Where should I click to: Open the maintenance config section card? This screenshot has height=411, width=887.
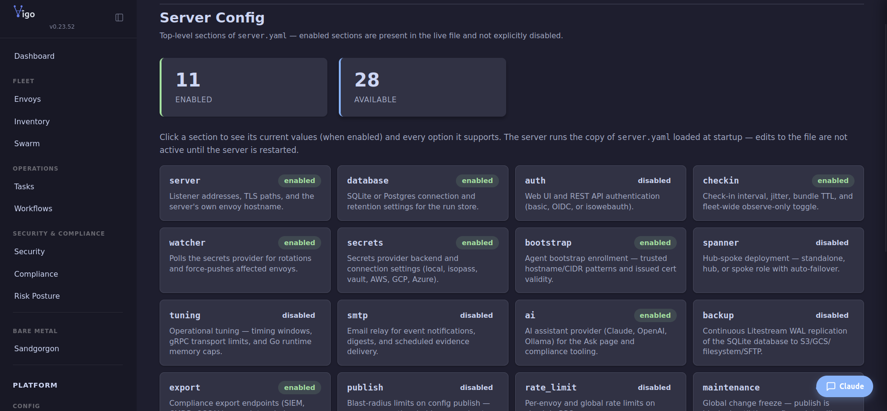pyautogui.click(x=779, y=392)
